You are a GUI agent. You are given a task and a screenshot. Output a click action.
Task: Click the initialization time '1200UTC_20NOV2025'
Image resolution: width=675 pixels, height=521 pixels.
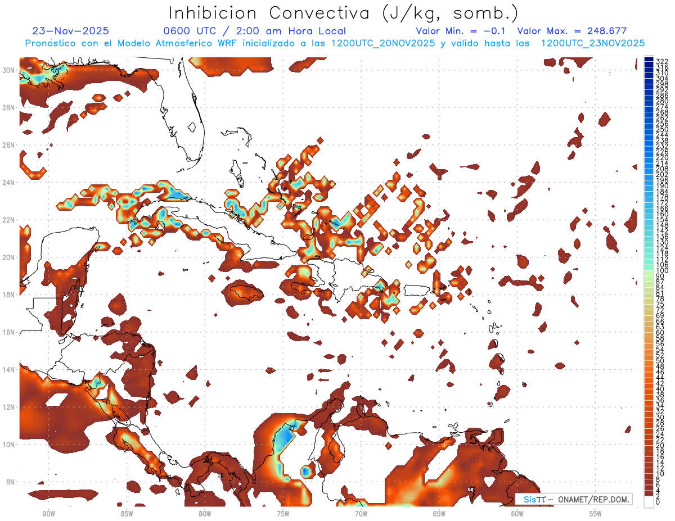pyautogui.click(x=382, y=43)
